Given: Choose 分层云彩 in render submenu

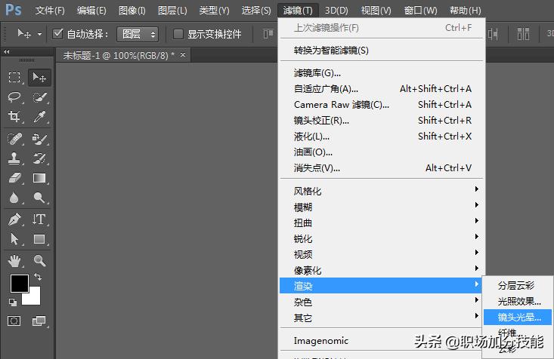Looking at the screenshot, I should [x=518, y=285].
